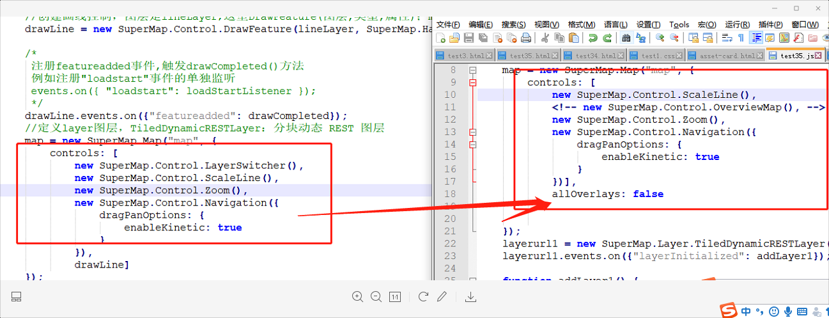Open the User Defined Language icon
829x318 pixels.
(770, 38)
